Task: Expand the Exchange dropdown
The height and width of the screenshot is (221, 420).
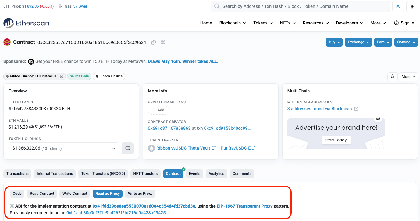Action: (358, 42)
